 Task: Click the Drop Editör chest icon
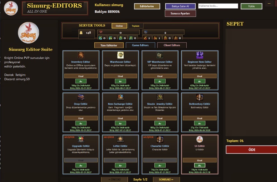(81, 97)
